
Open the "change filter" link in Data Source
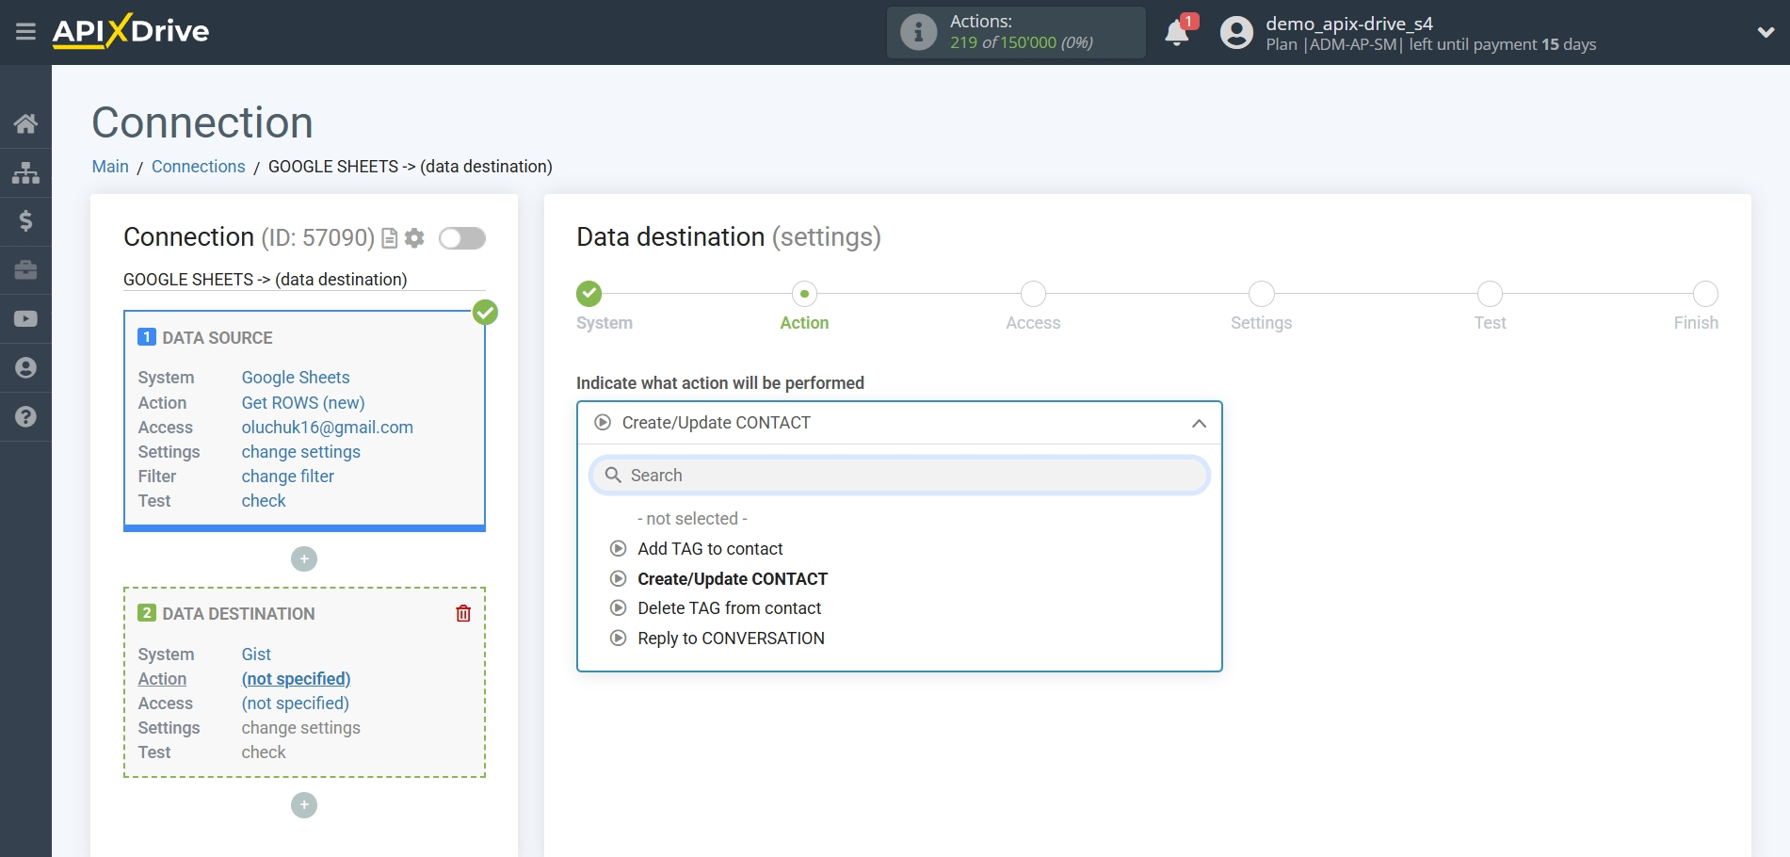[287, 476]
